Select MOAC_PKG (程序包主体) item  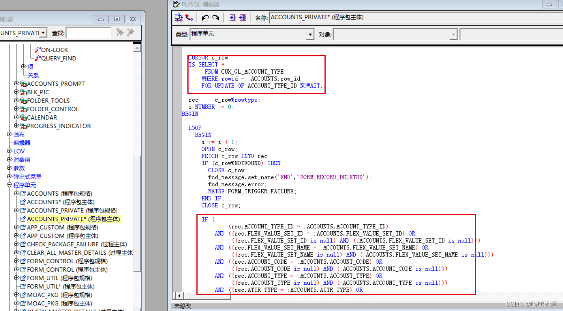59,303
